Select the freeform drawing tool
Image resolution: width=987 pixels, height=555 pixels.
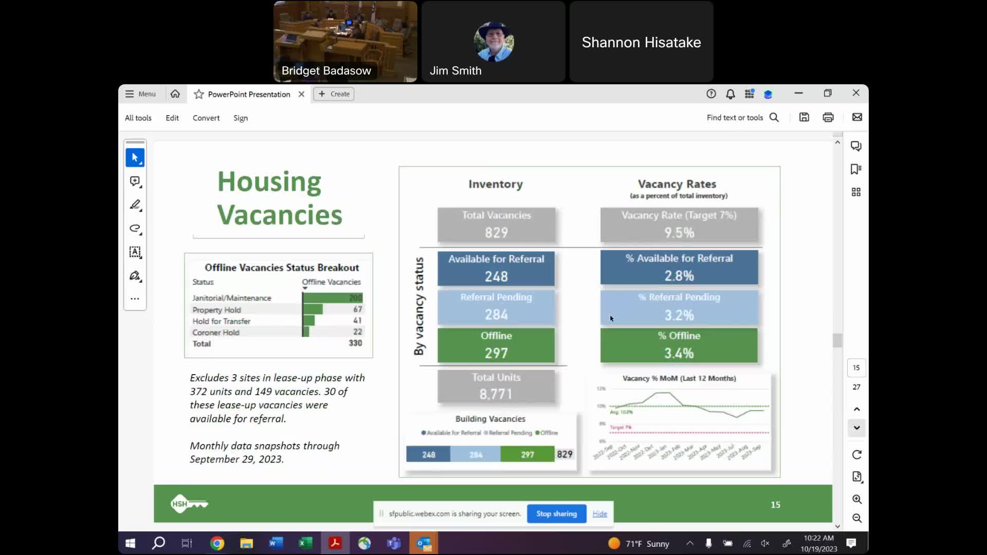(135, 229)
